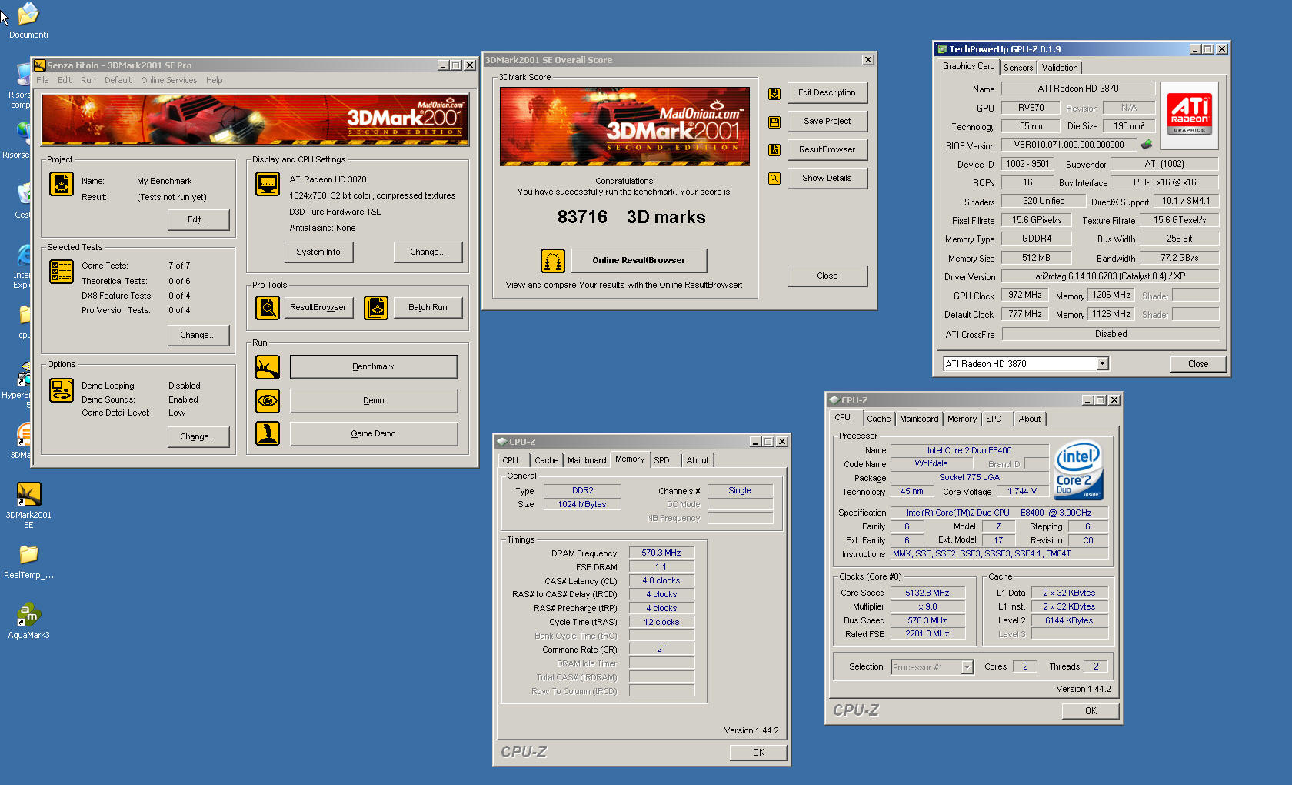The width and height of the screenshot is (1292, 785).
Task: Click the Edit Description button
Action: [x=827, y=93]
